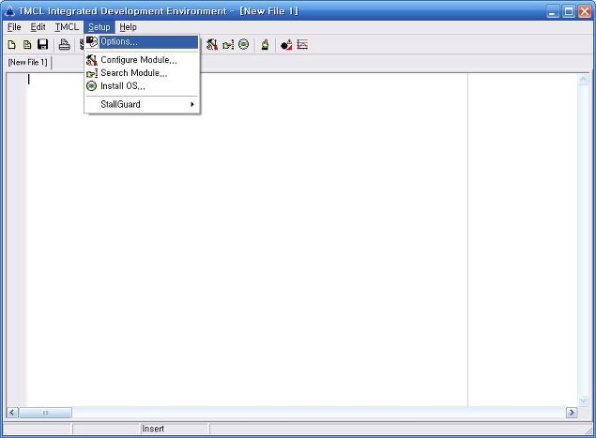The image size is (596, 438).
Task: Select Configure Module... in the Setup menu
Action: click(142, 60)
